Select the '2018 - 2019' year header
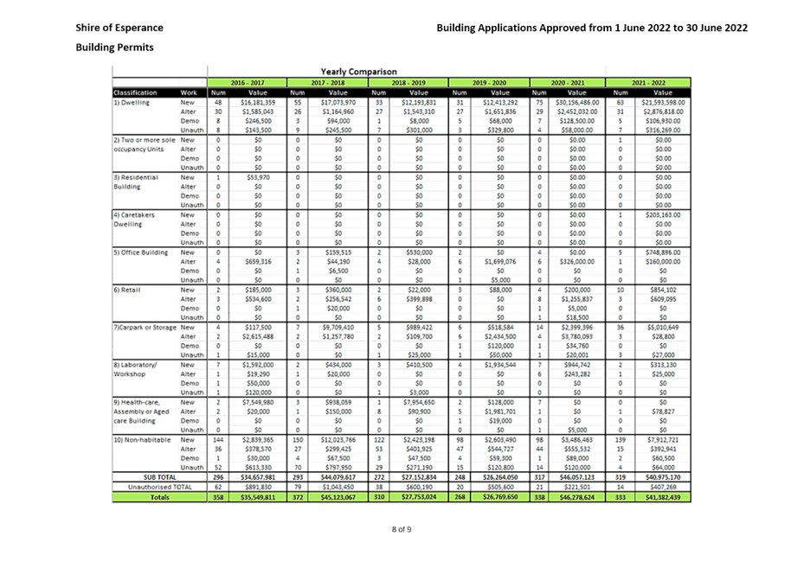 point(408,82)
